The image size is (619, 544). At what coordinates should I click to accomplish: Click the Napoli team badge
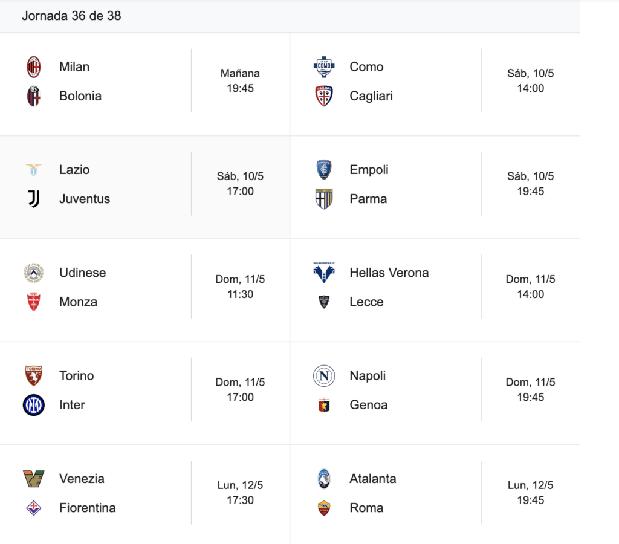324,376
